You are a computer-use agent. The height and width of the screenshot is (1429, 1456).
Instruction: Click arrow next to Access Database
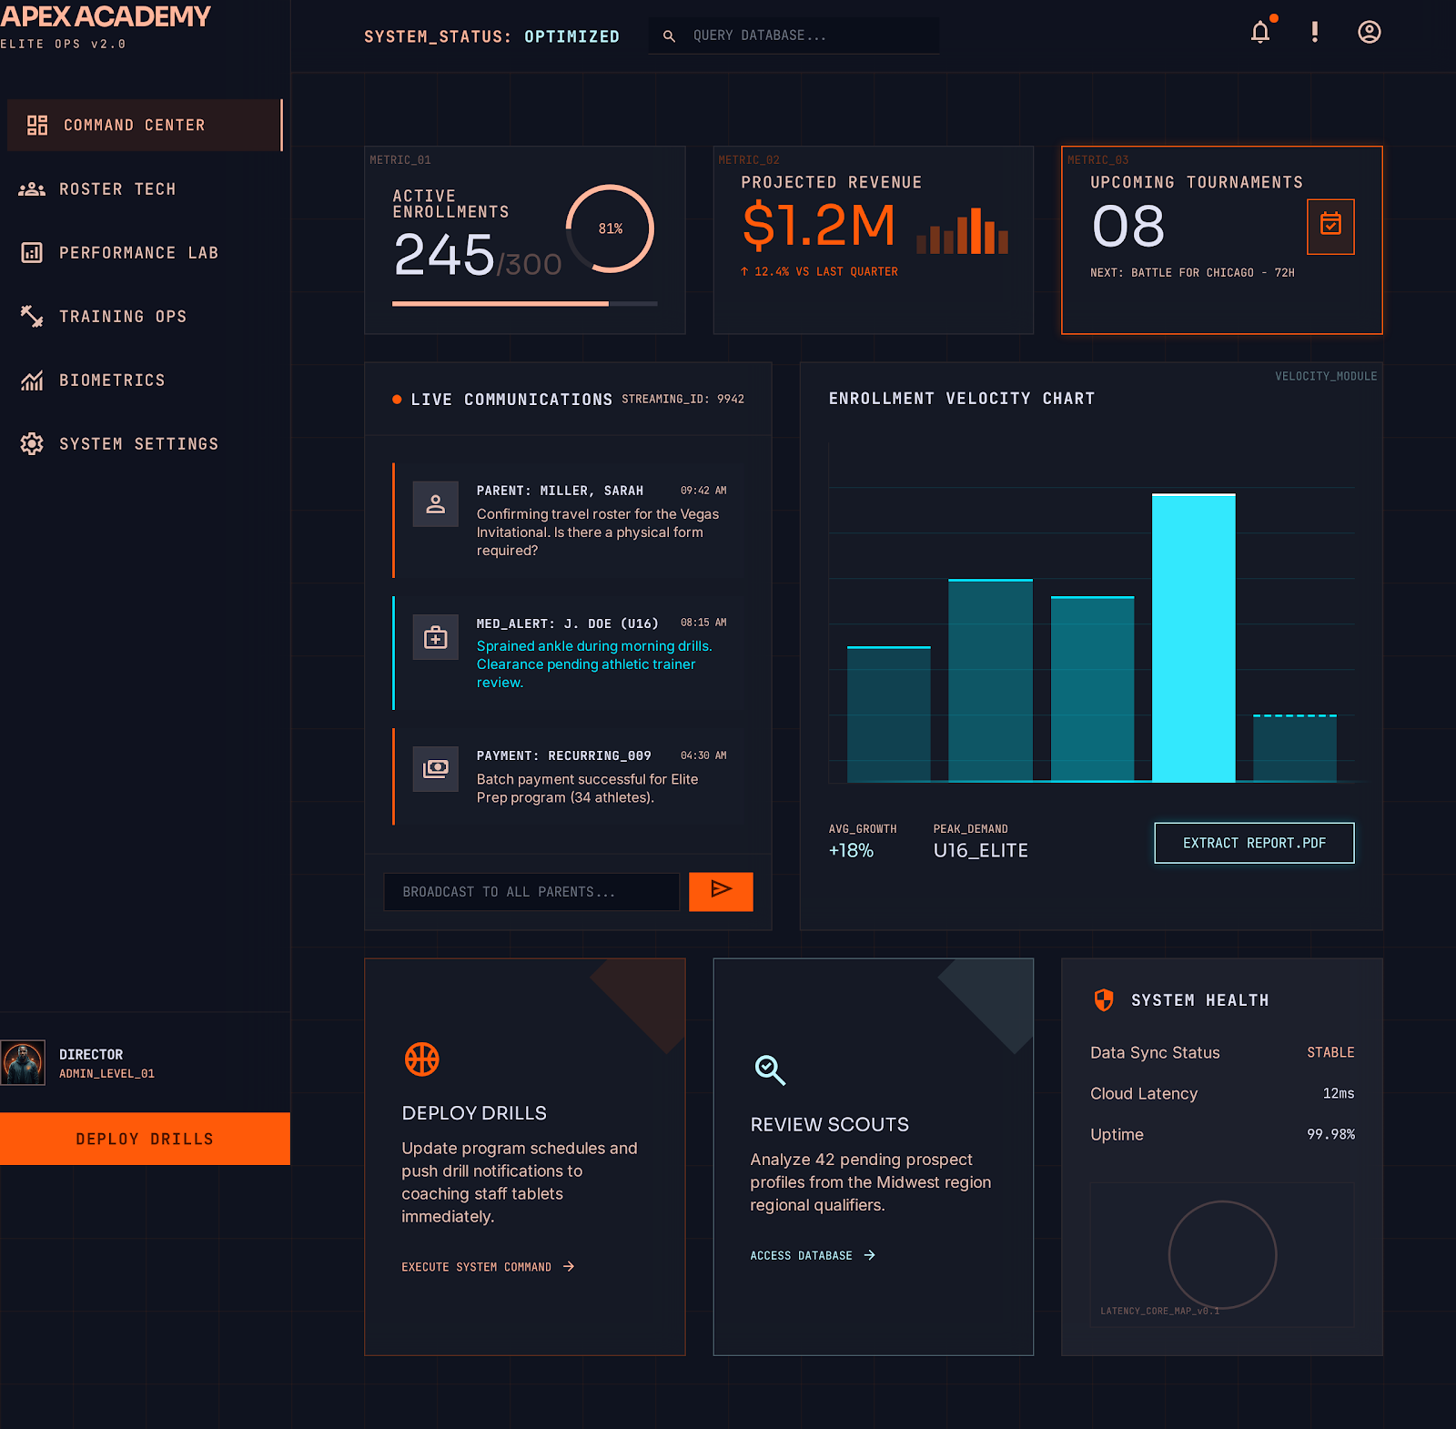[870, 1255]
